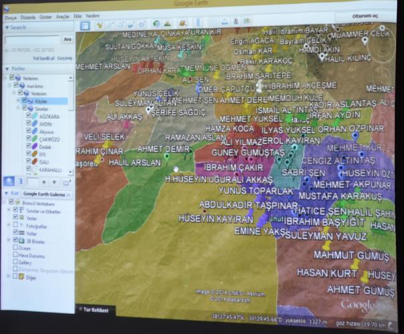This screenshot has height=334, width=404.
Task: Select the Record a Tour tool
Action: click(x=142, y=25)
